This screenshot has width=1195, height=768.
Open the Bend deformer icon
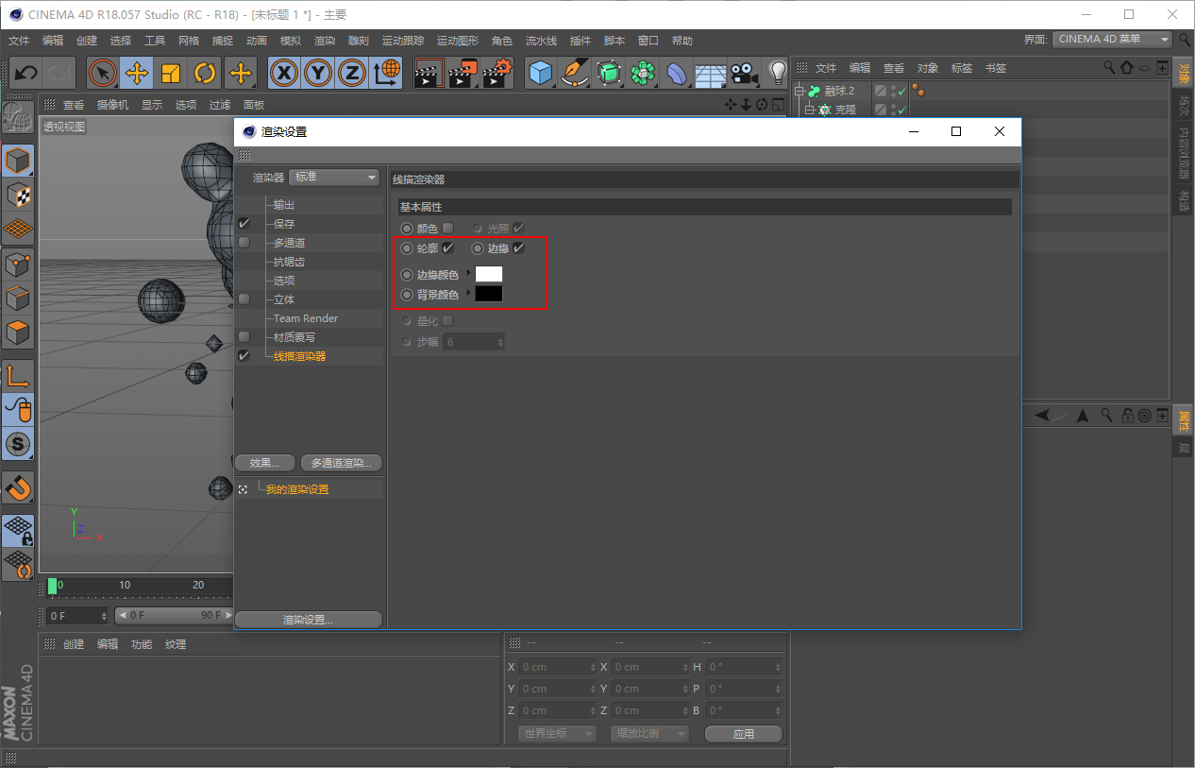678,73
